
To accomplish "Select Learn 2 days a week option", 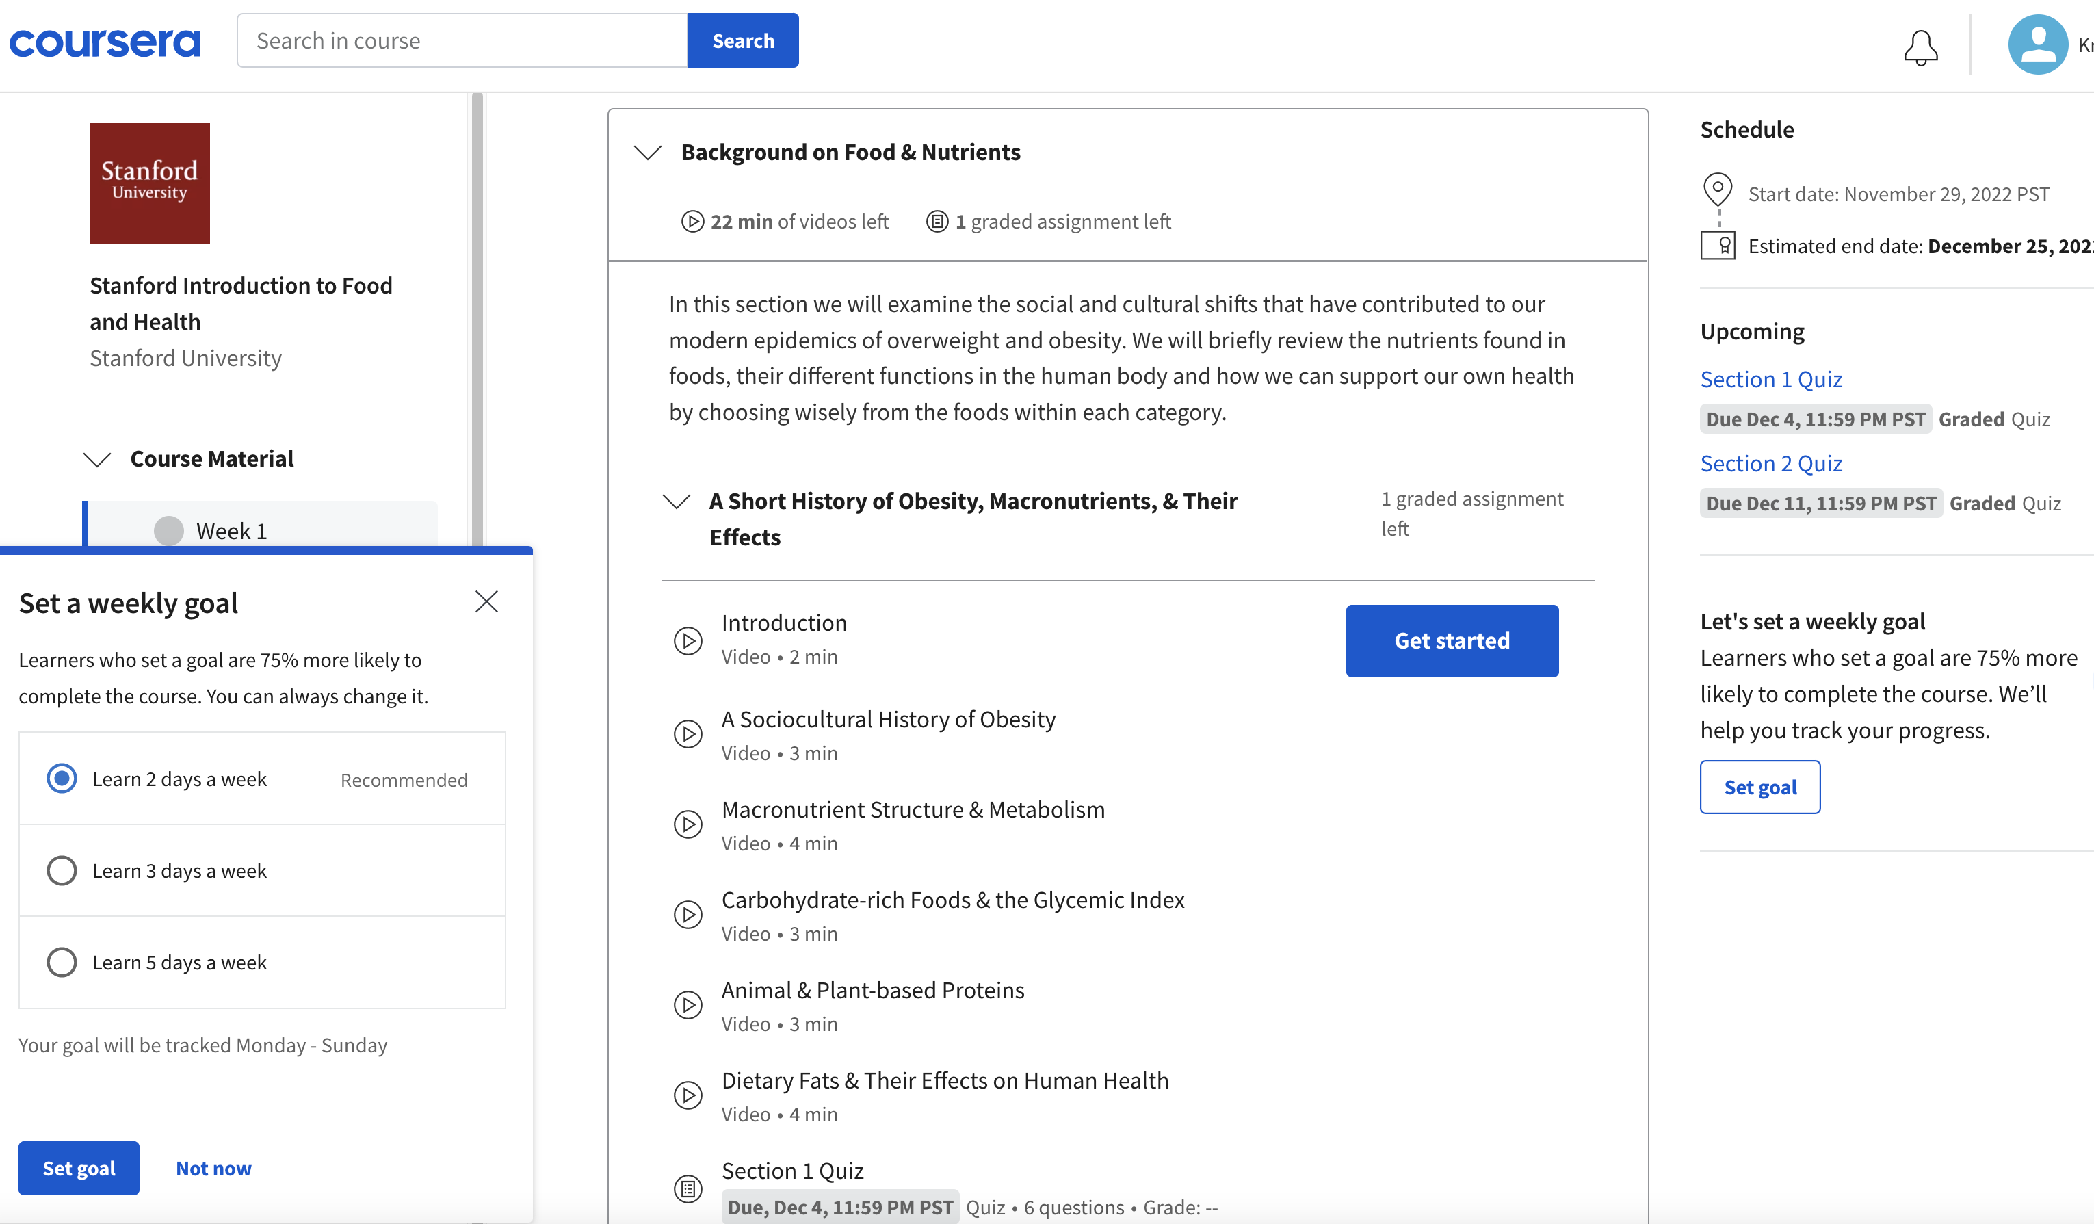I will [x=62, y=779].
